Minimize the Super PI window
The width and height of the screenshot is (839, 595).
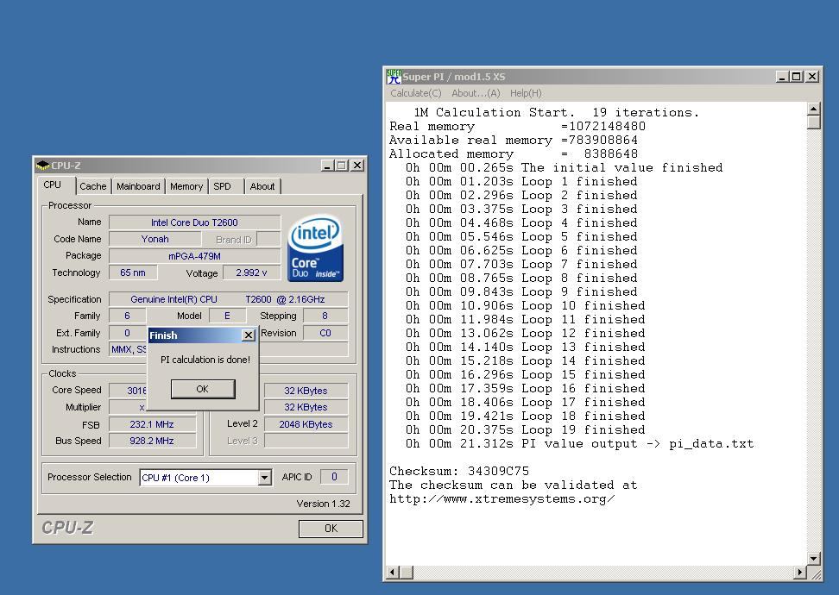point(782,77)
